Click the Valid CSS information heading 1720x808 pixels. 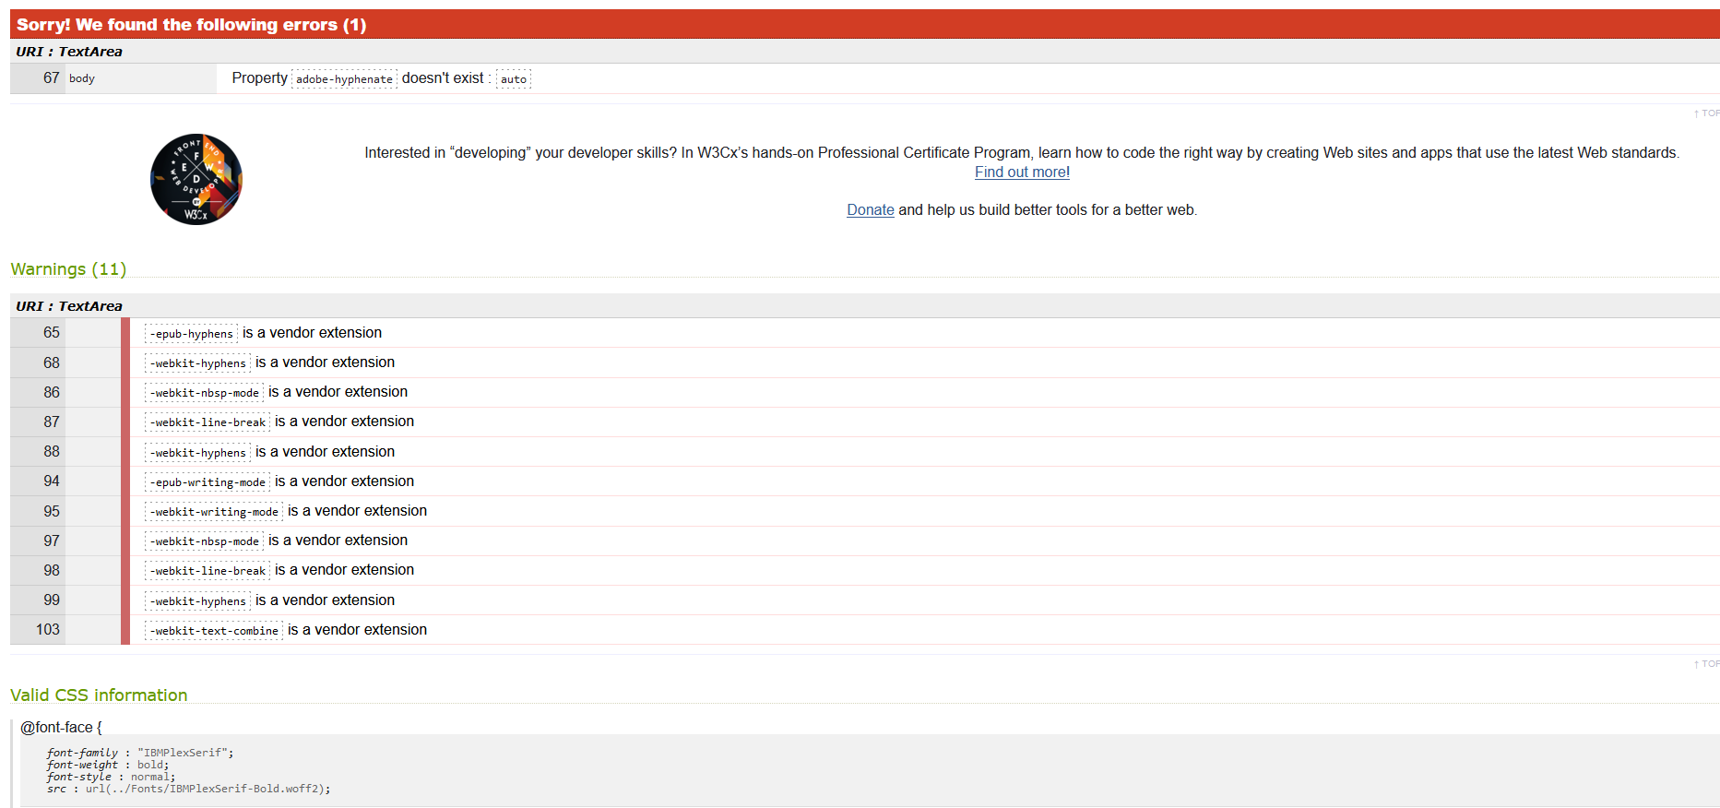click(99, 695)
